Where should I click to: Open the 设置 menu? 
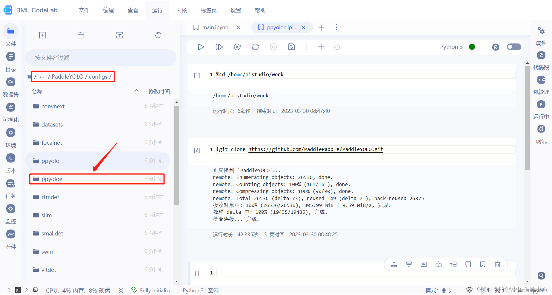(x=236, y=10)
